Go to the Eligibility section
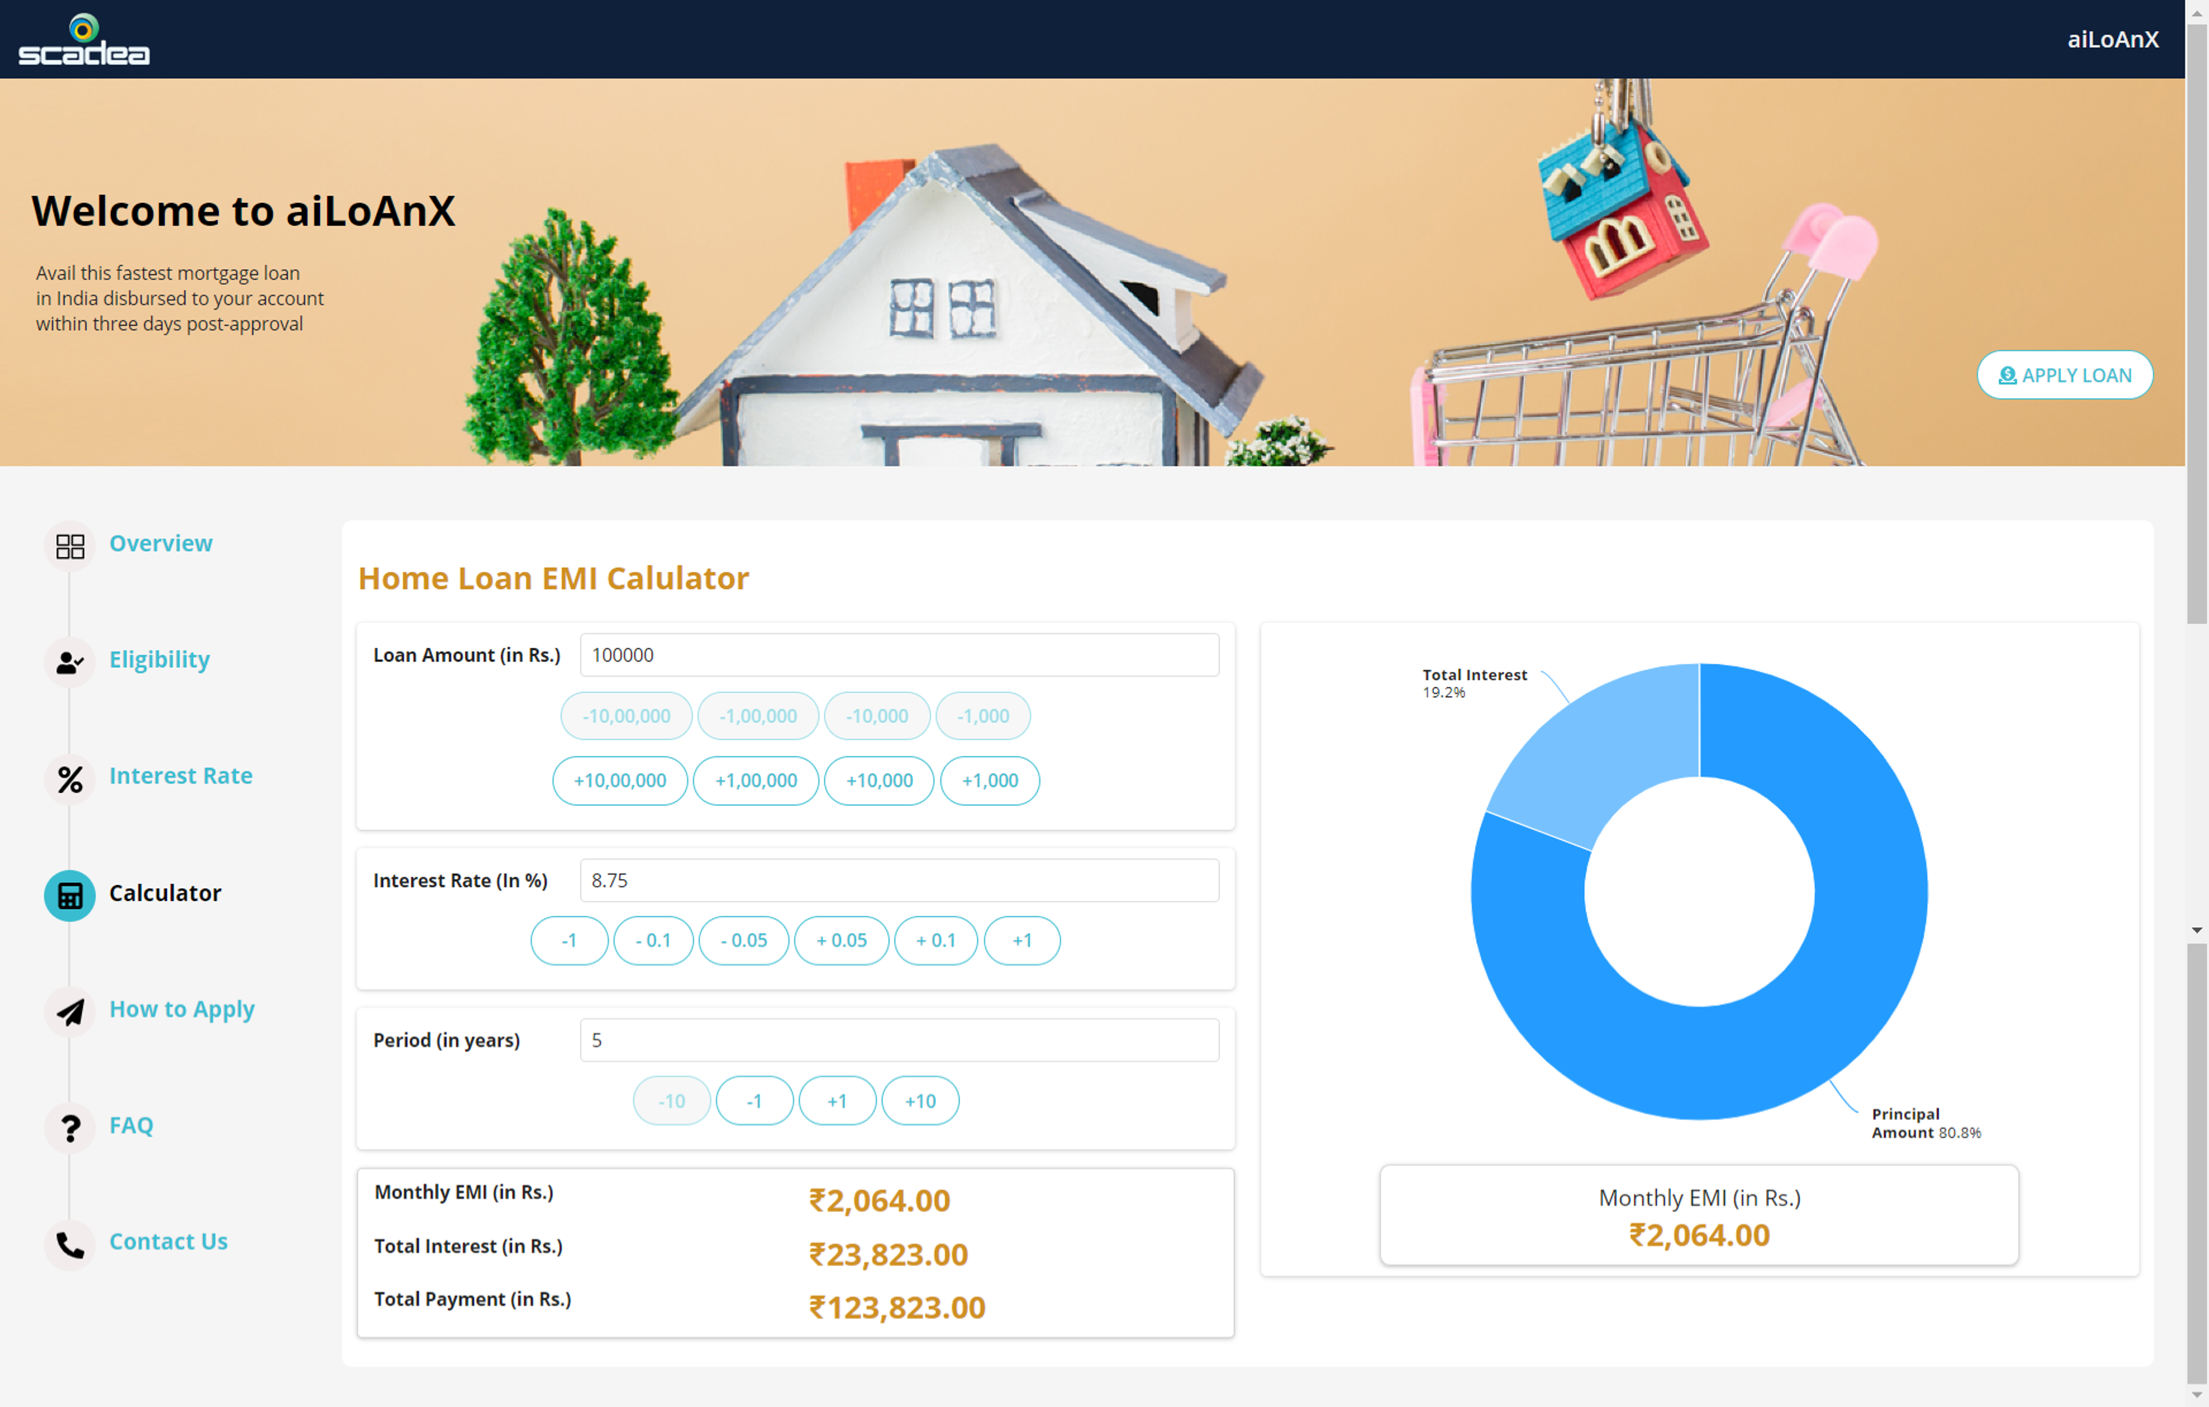Screen dimensions: 2209x1407 (x=159, y=659)
